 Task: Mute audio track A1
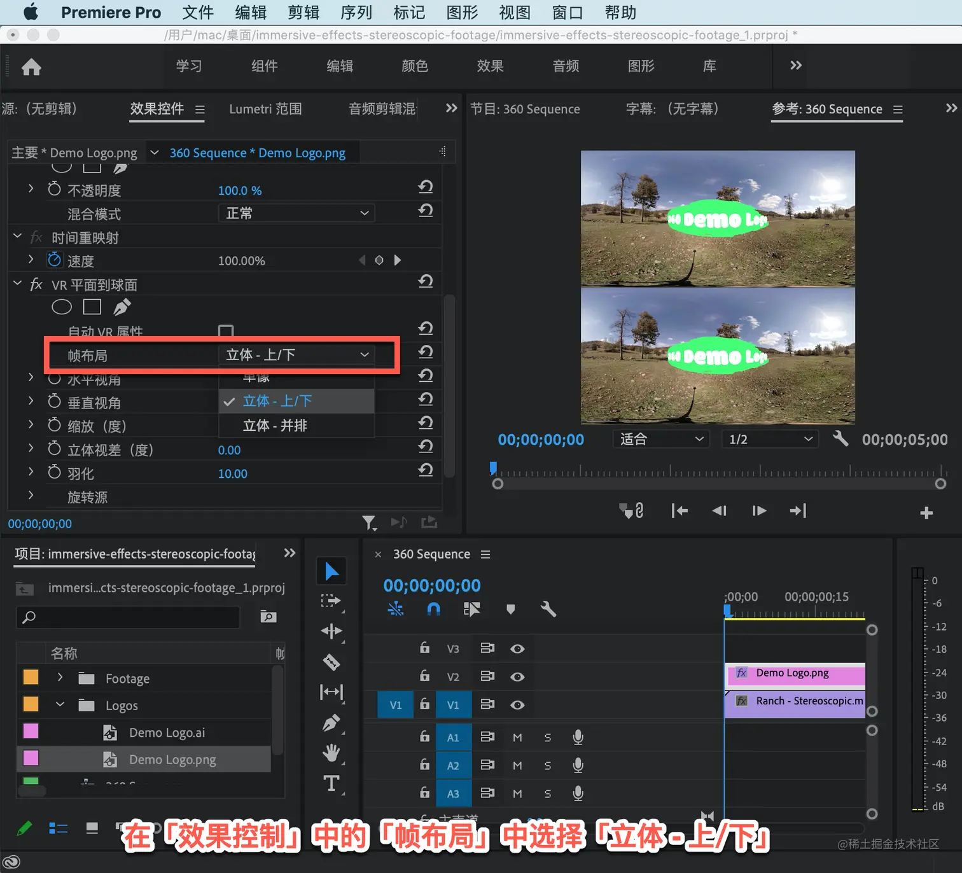[x=517, y=737]
